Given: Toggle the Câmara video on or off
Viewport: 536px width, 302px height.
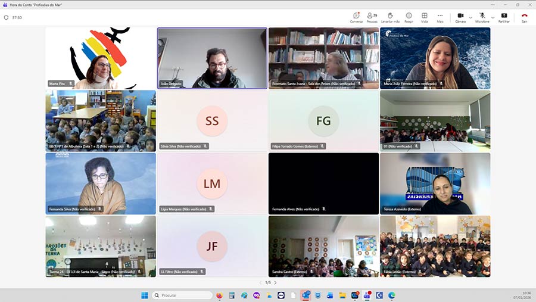Looking at the screenshot, I should point(460,17).
